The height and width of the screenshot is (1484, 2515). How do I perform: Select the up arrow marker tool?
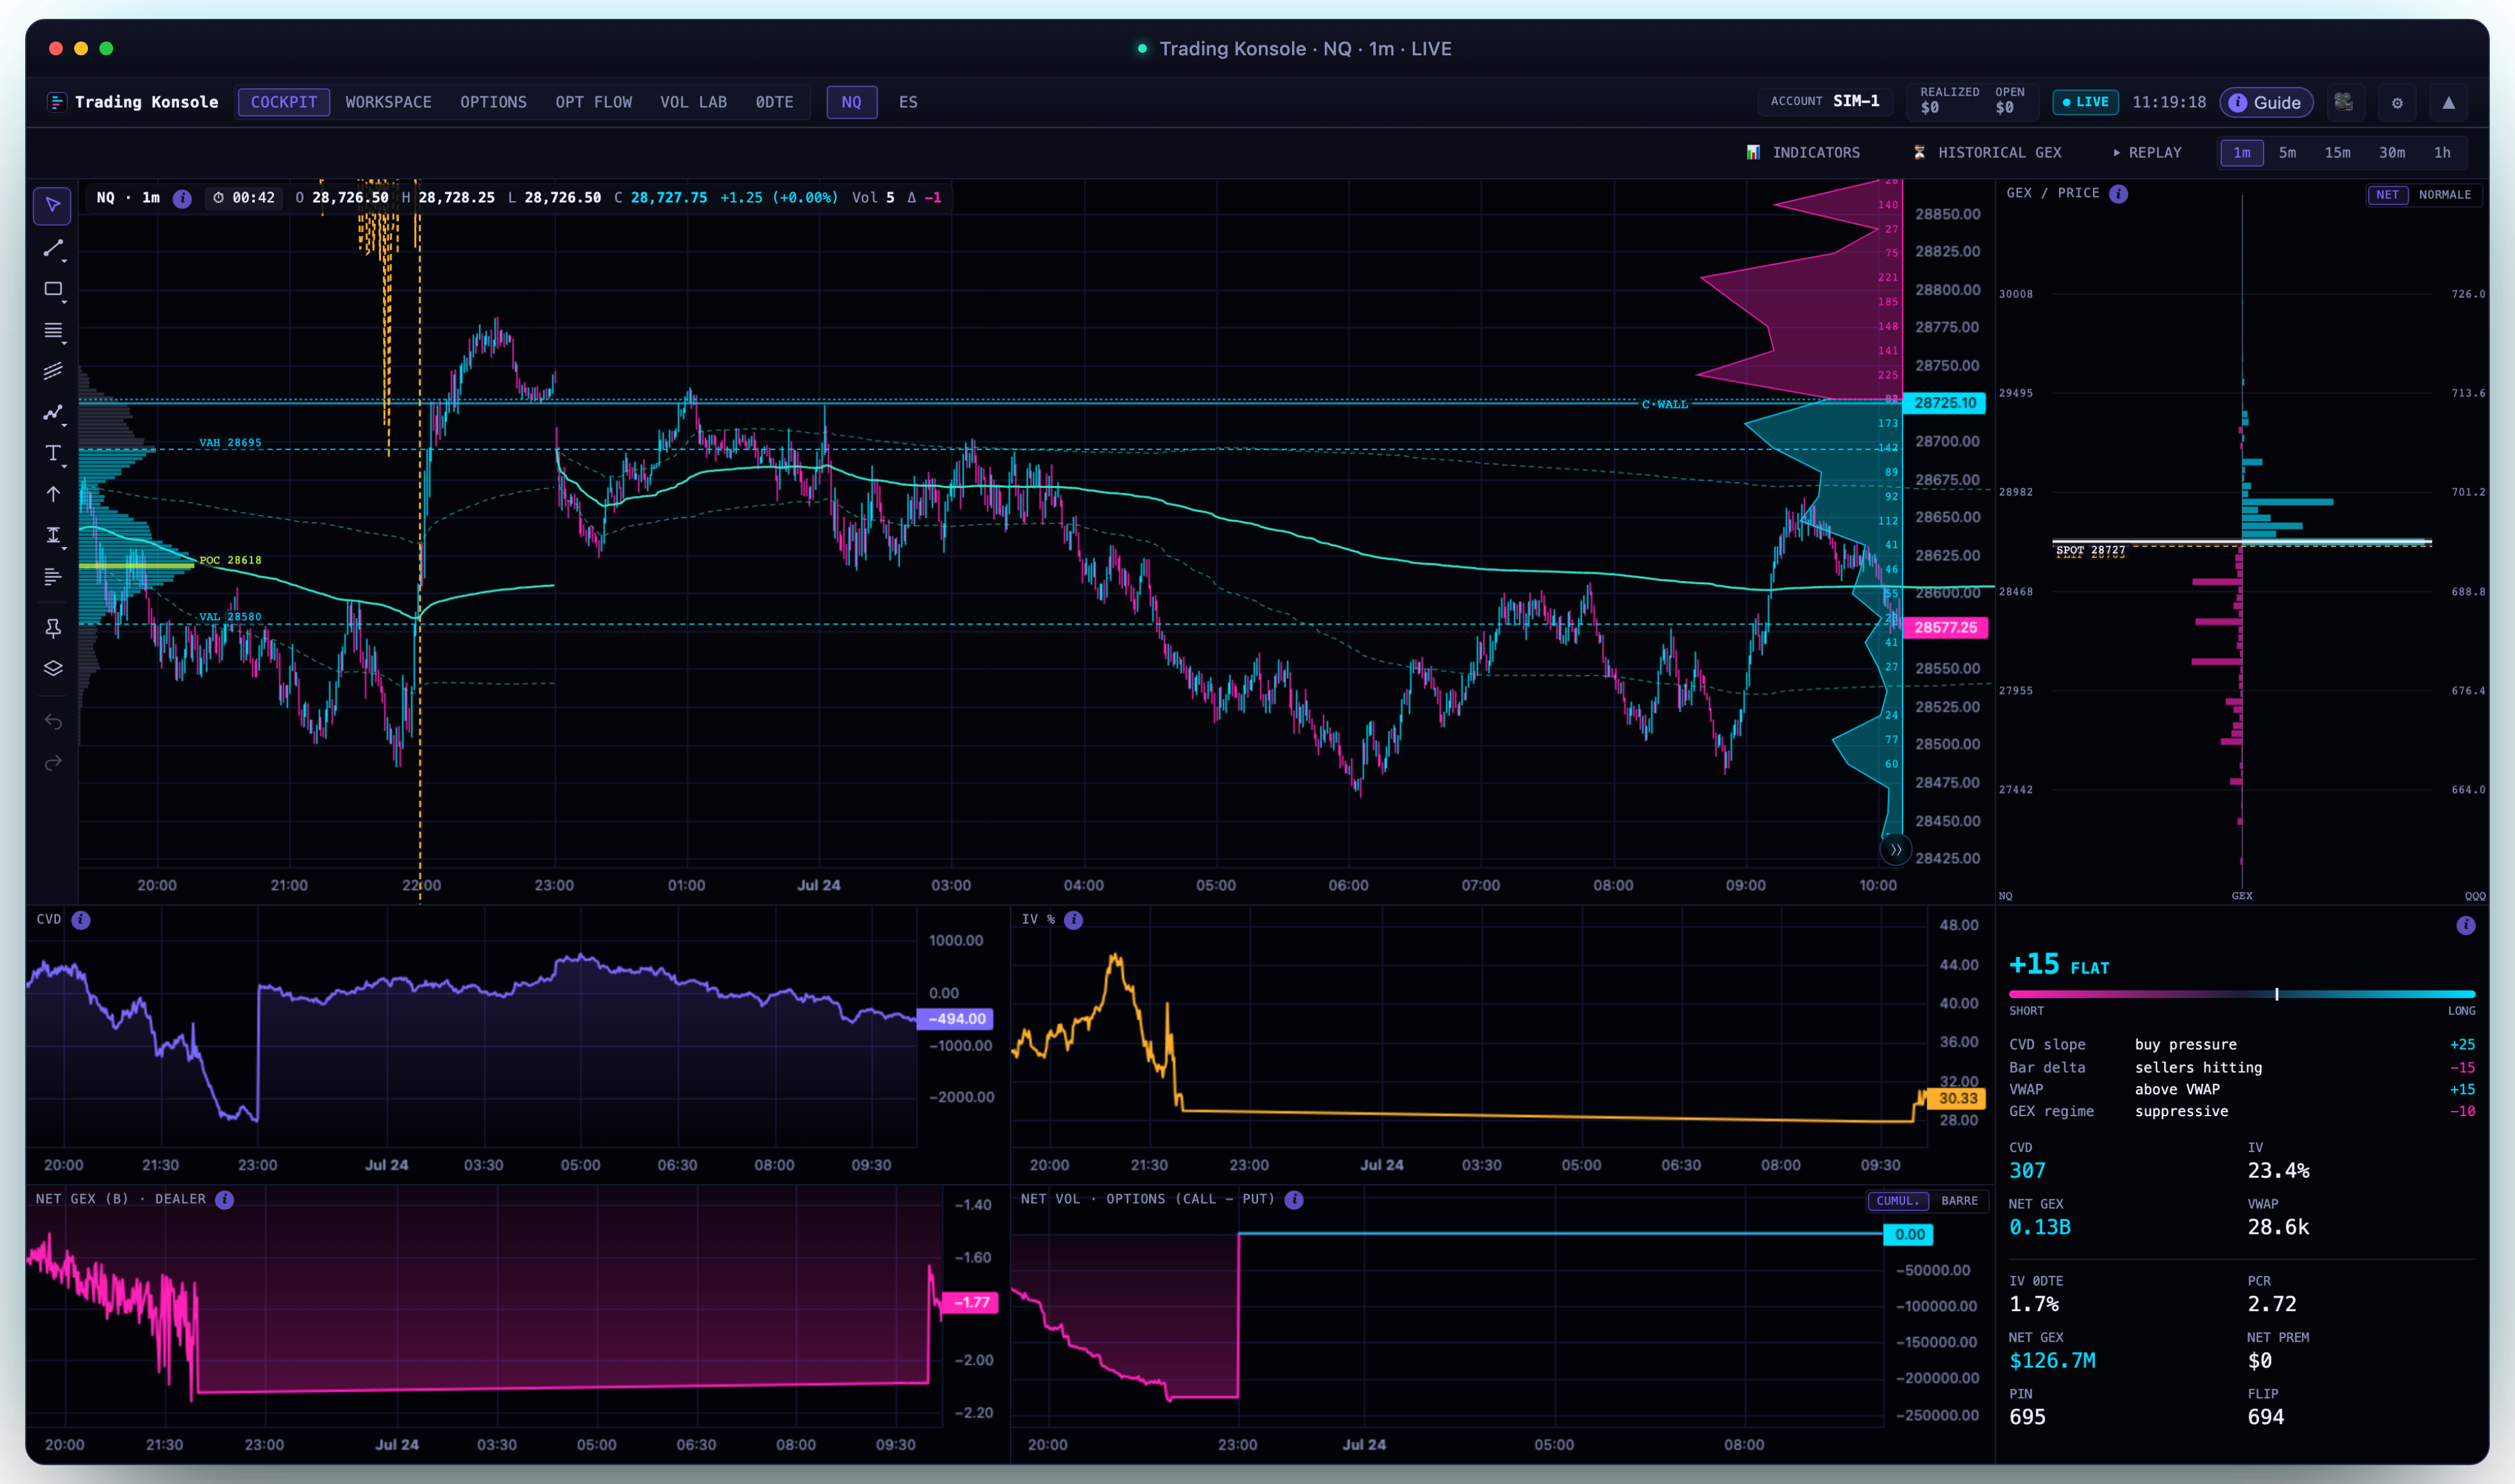pos(53,494)
